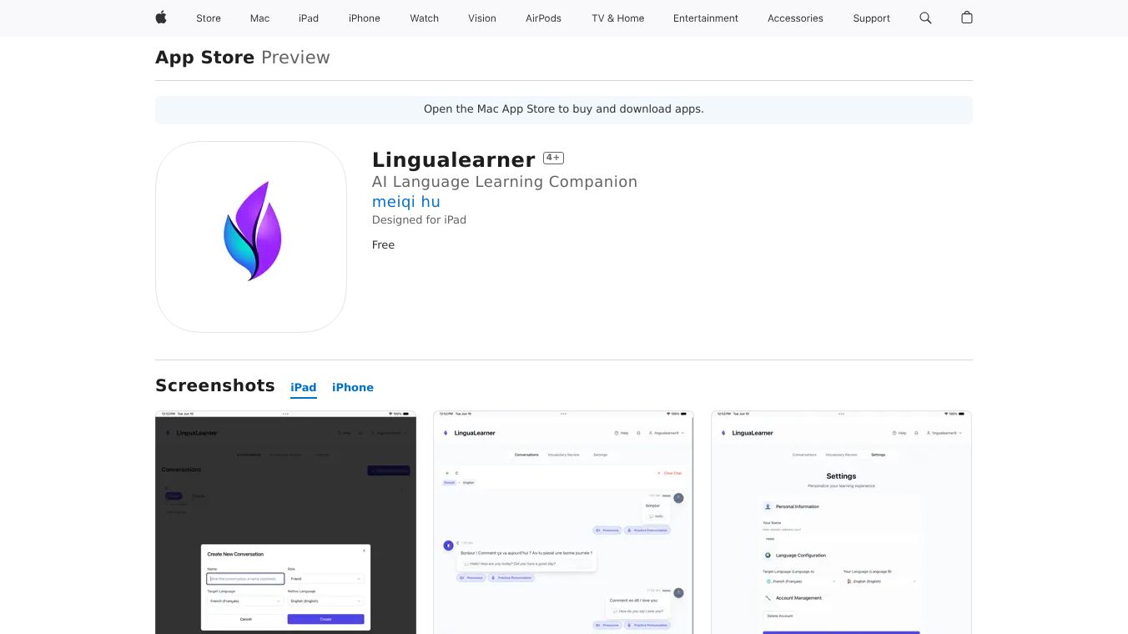Click the 'Free' price label
Image resolution: width=1128 pixels, height=634 pixels.
tap(384, 245)
